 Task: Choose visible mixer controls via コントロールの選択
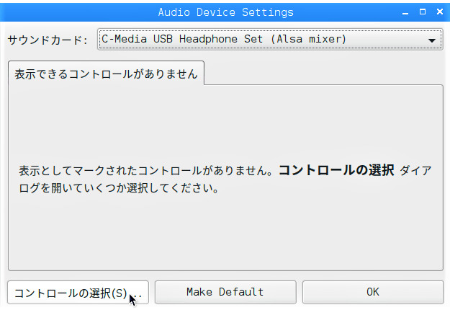point(78,293)
